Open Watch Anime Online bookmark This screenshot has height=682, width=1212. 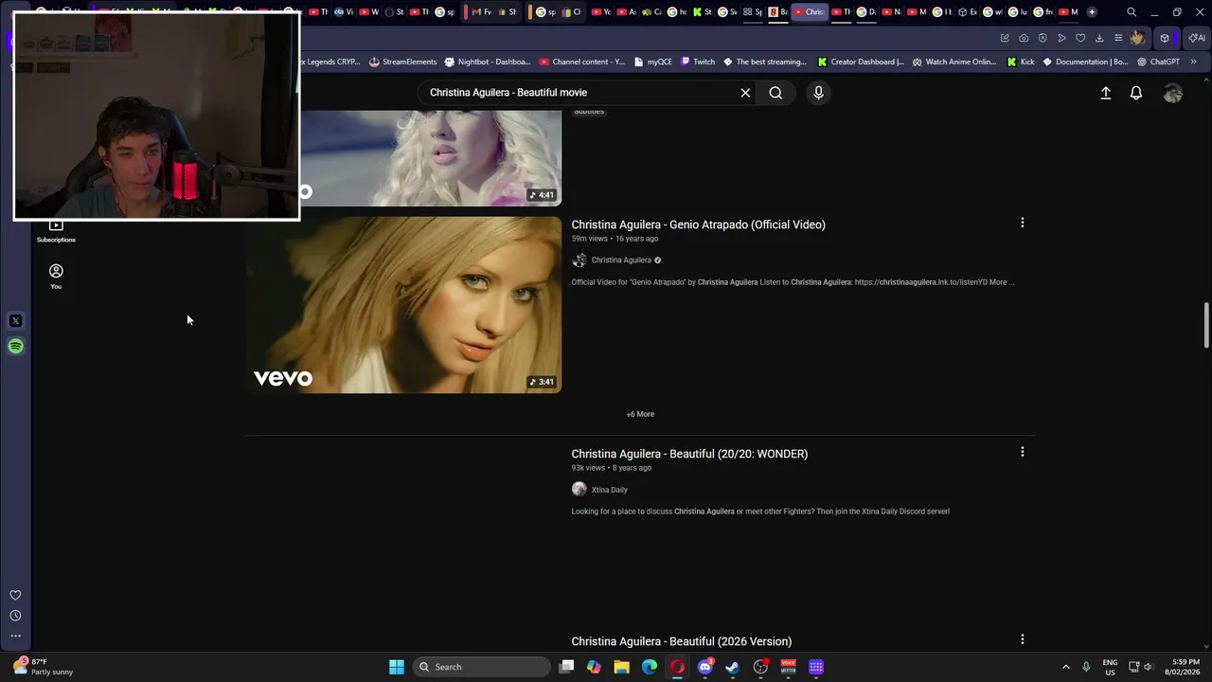click(x=954, y=62)
